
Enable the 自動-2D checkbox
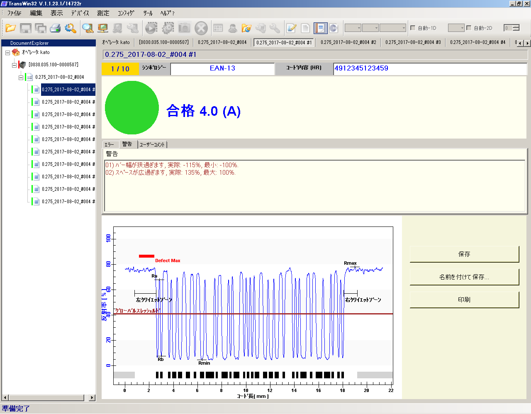pyautogui.click(x=469, y=28)
